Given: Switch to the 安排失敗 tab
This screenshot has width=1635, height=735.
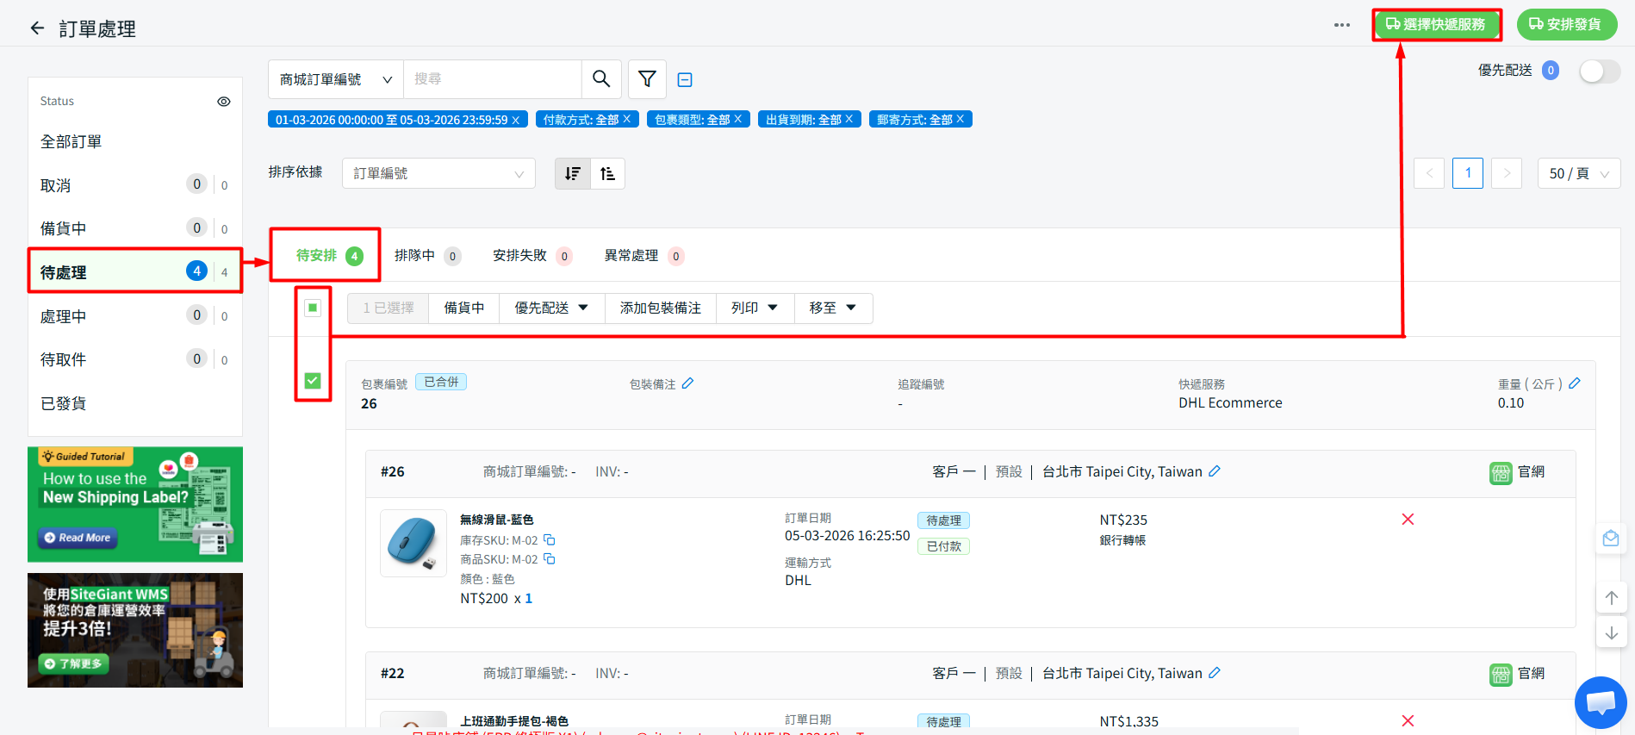Looking at the screenshot, I should point(520,256).
